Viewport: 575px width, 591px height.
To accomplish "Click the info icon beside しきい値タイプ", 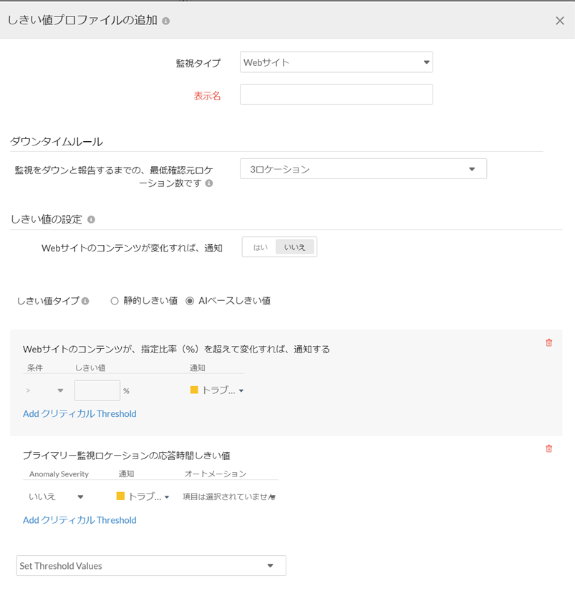I will (85, 302).
